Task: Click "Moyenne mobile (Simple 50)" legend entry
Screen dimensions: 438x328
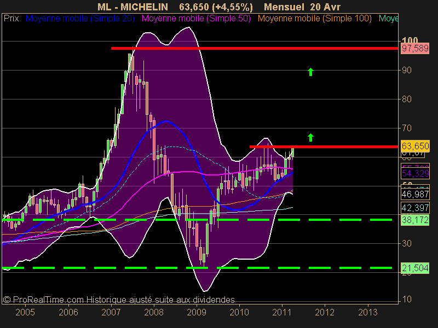Action: click(x=196, y=19)
